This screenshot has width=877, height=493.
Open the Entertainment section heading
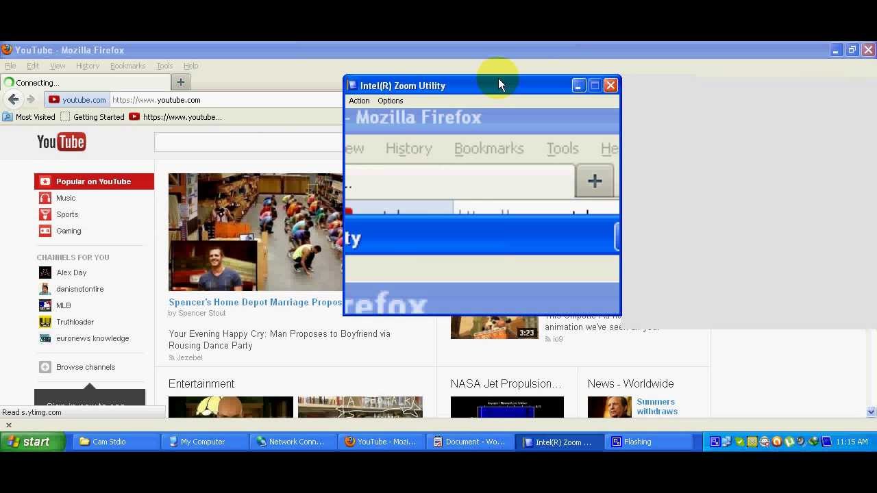pos(201,383)
